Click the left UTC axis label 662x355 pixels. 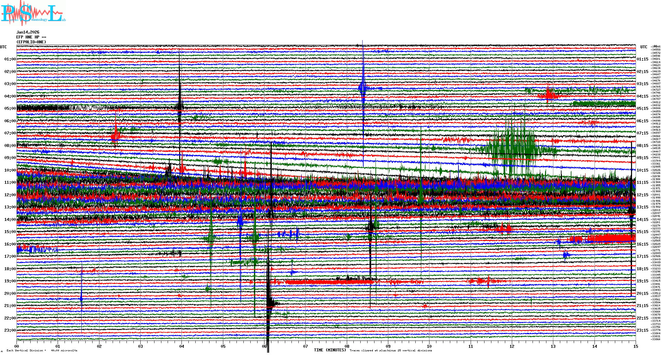click(3, 47)
